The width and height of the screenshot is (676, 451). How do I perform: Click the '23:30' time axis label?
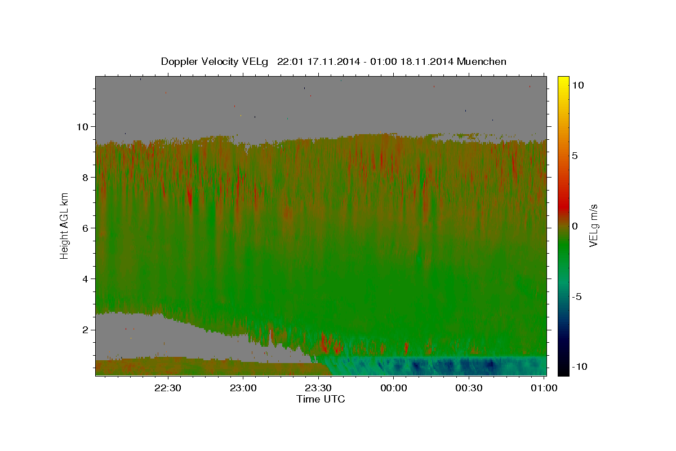pos(318,388)
